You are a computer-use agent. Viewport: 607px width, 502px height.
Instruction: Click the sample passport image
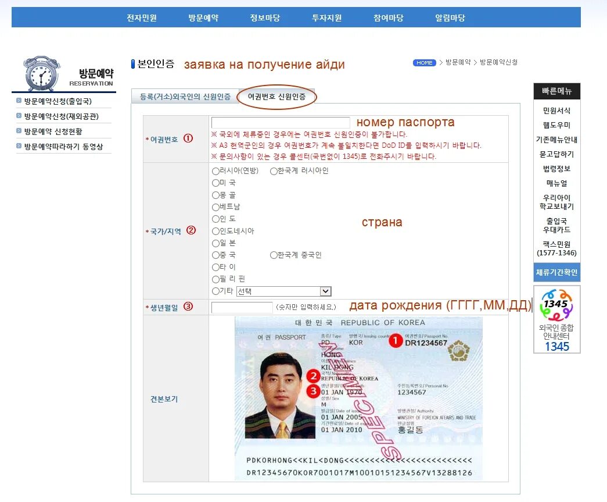click(x=358, y=398)
